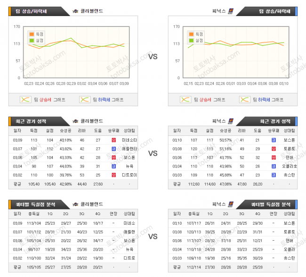Click the 팀 상승세 그래프 icon under the left chart

click(x=25, y=100)
